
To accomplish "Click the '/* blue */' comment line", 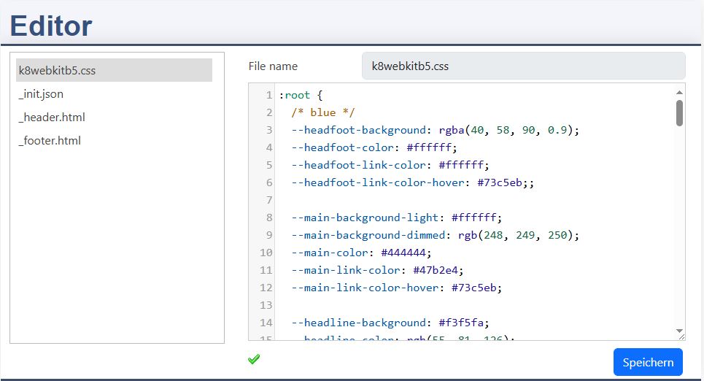I will coord(322,112).
